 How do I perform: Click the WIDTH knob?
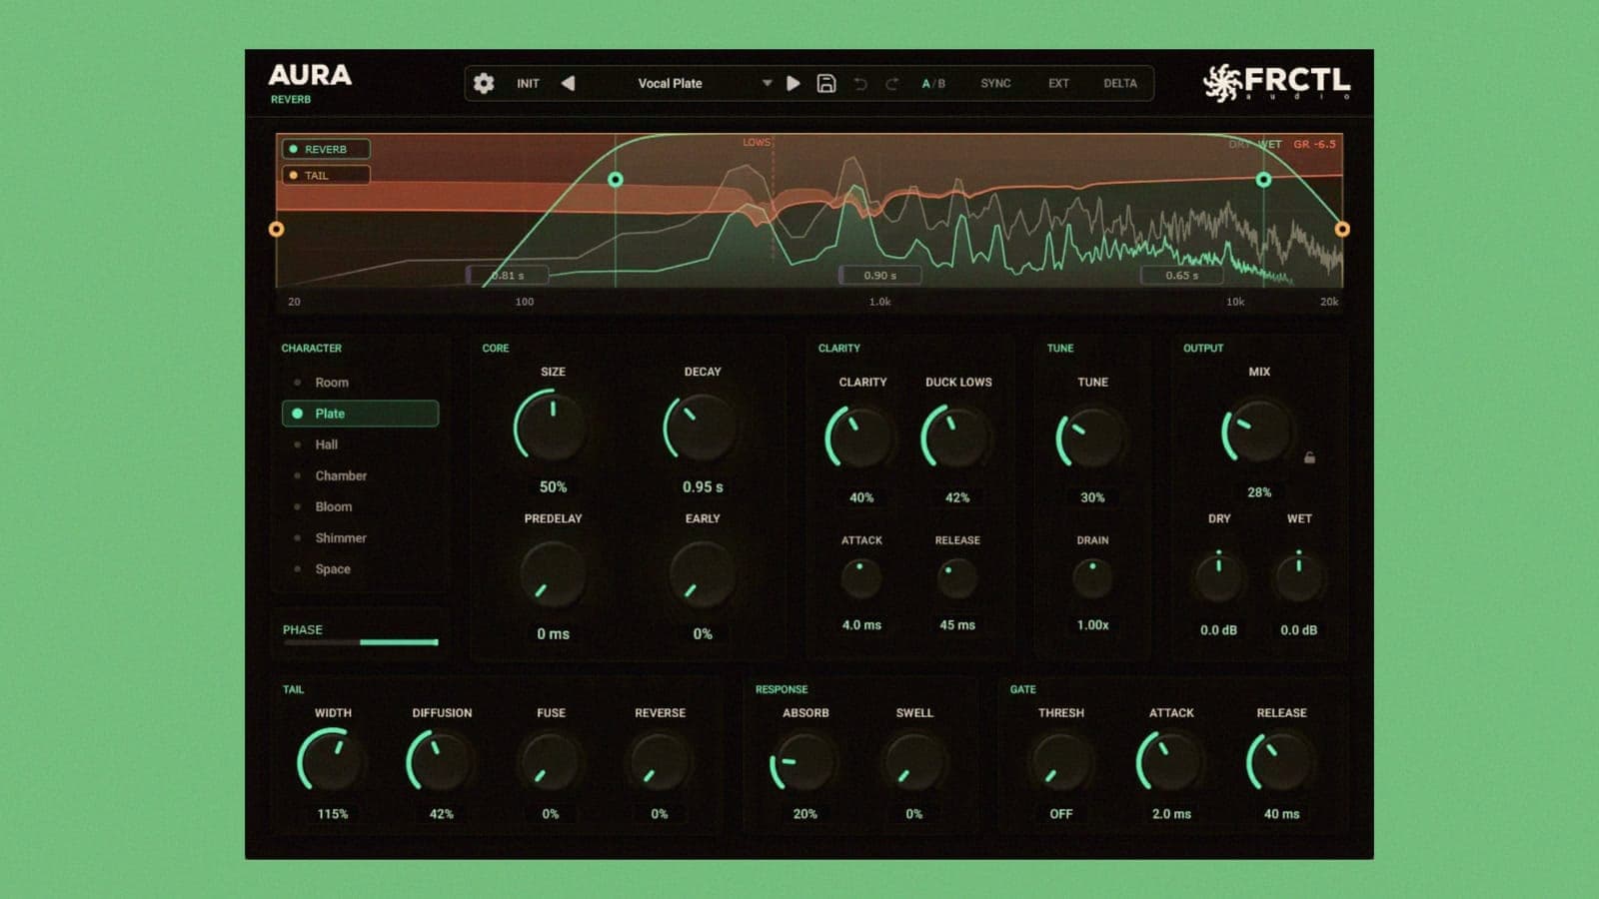tap(332, 762)
